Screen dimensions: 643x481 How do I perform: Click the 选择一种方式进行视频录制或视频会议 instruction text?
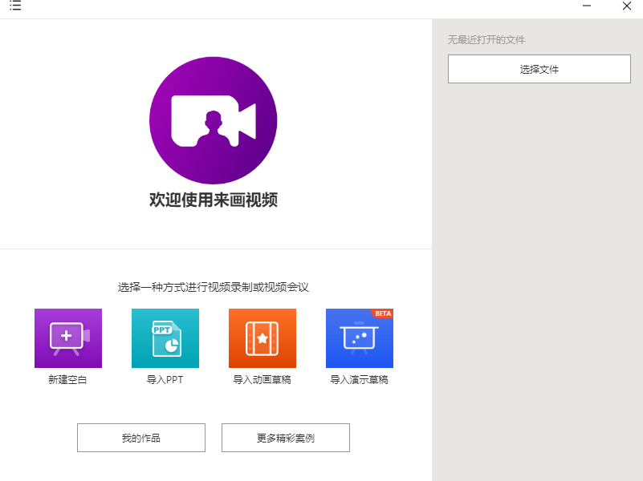point(214,287)
